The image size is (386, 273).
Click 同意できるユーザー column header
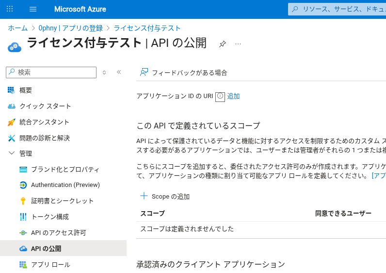343,214
